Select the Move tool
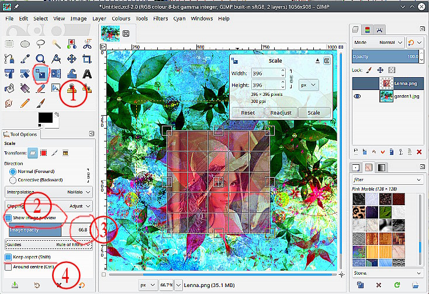The height and width of the screenshot is (294, 429). pos(72,59)
